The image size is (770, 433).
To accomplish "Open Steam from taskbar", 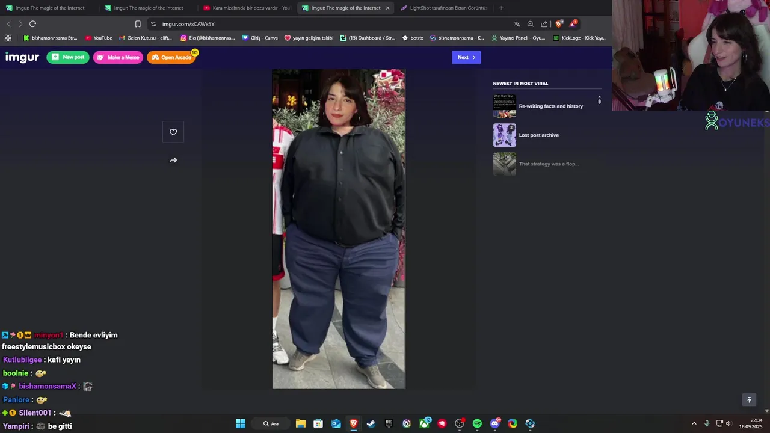I will click(x=371, y=423).
